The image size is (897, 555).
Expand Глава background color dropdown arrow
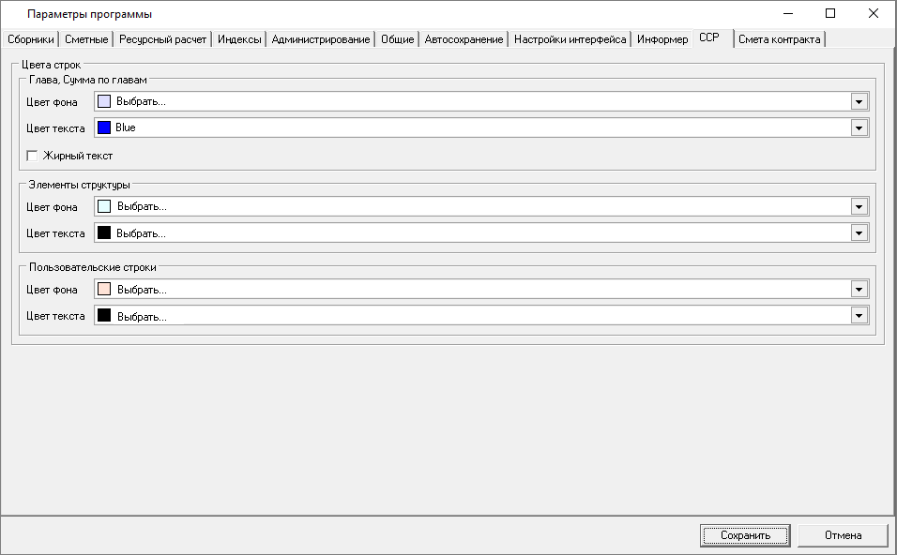click(x=859, y=102)
